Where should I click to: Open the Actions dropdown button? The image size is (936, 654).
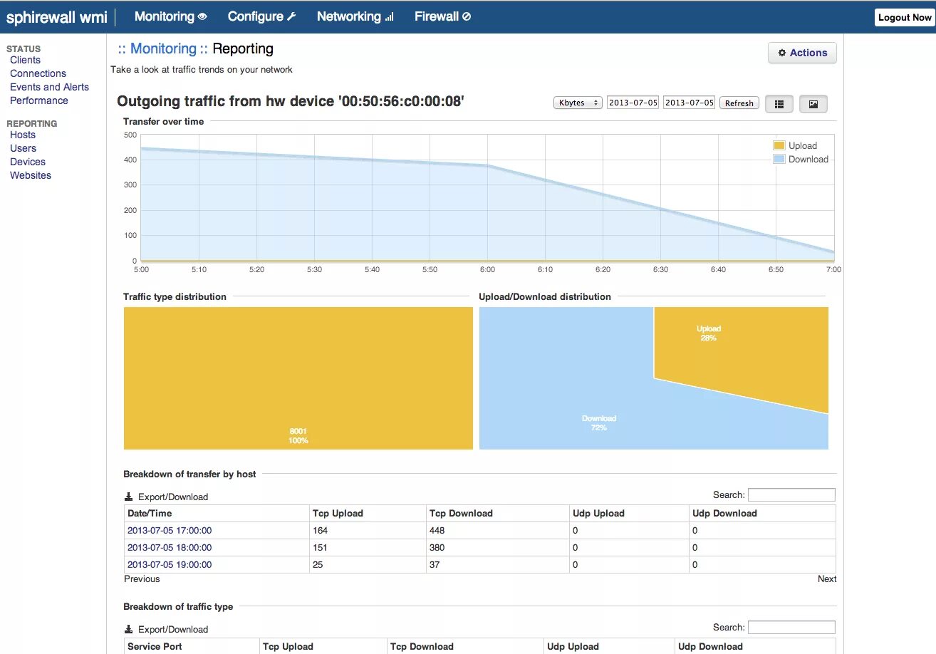(802, 53)
